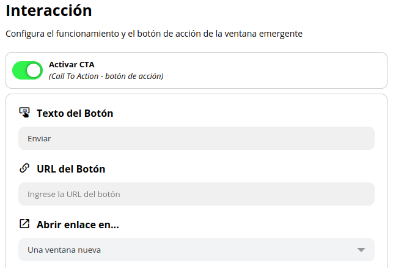Focus the Enviar button text field

click(196, 138)
